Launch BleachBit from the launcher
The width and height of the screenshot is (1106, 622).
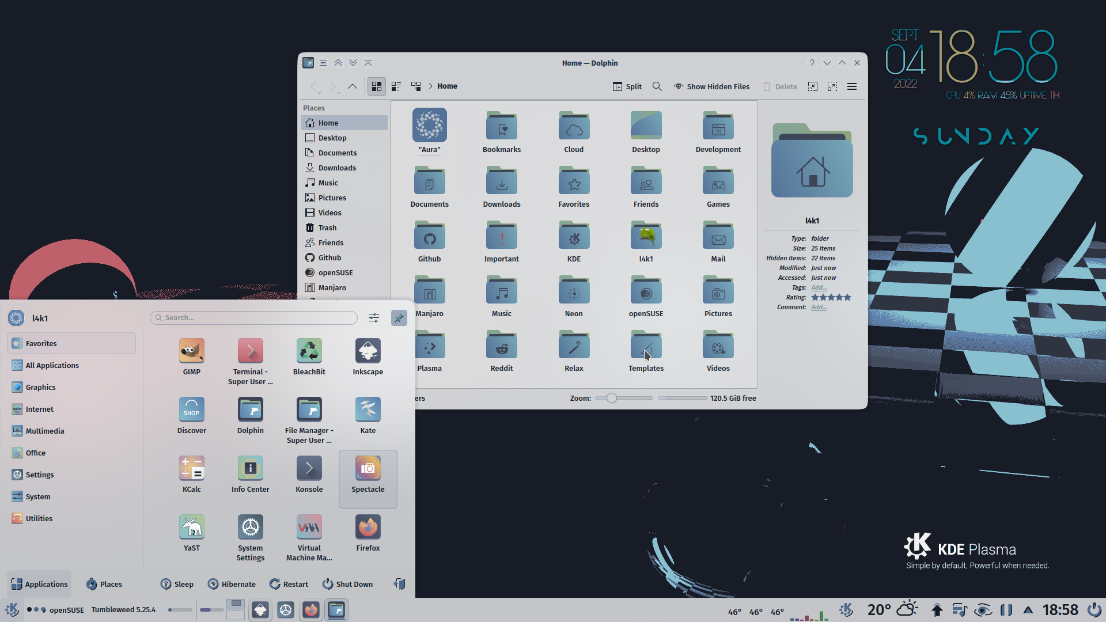[309, 357]
